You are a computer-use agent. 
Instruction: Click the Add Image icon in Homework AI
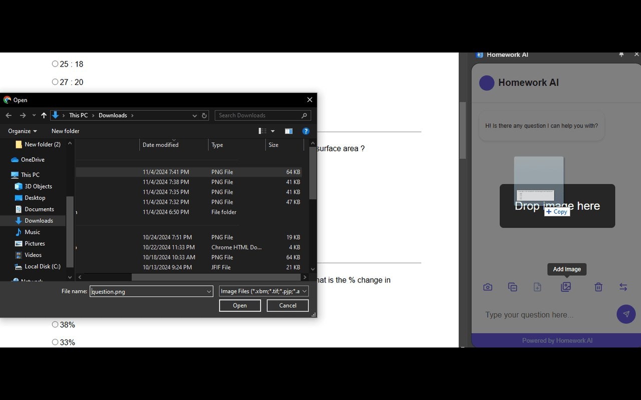point(566,287)
